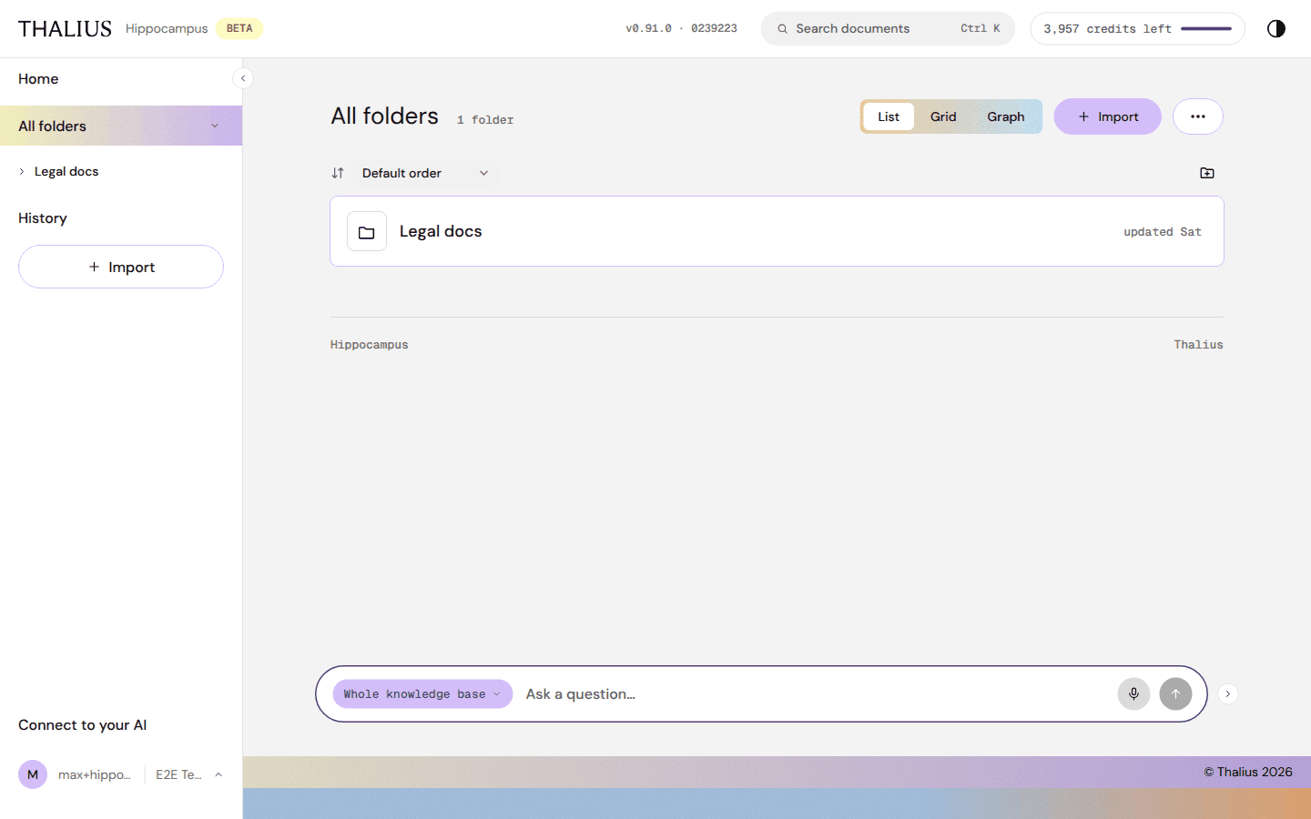This screenshot has height=819, width=1311.
Task: Collapse the sidebar with the arrow button
Action: [243, 78]
